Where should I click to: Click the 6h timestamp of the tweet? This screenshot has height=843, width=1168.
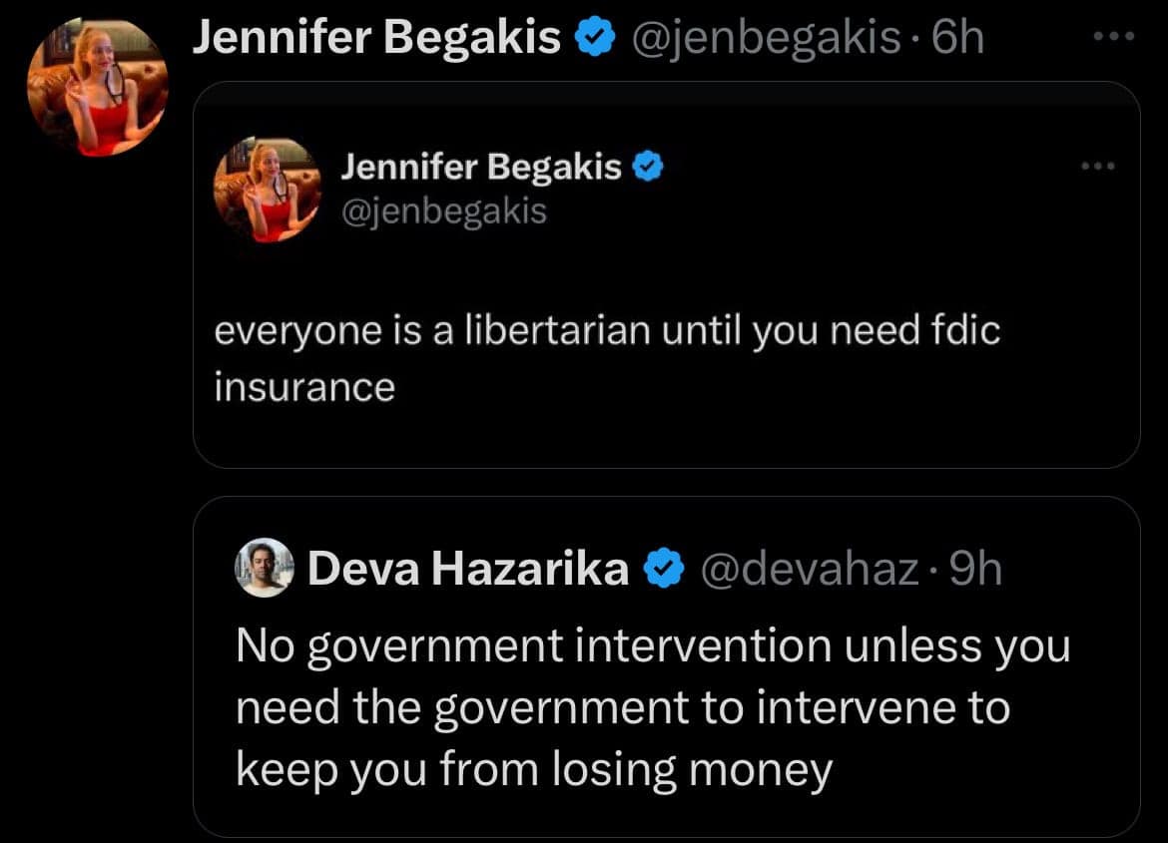point(956,39)
